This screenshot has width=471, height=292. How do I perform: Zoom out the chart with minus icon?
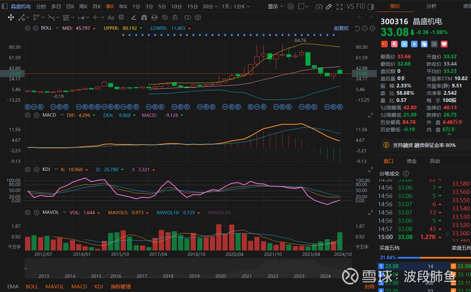point(365,28)
